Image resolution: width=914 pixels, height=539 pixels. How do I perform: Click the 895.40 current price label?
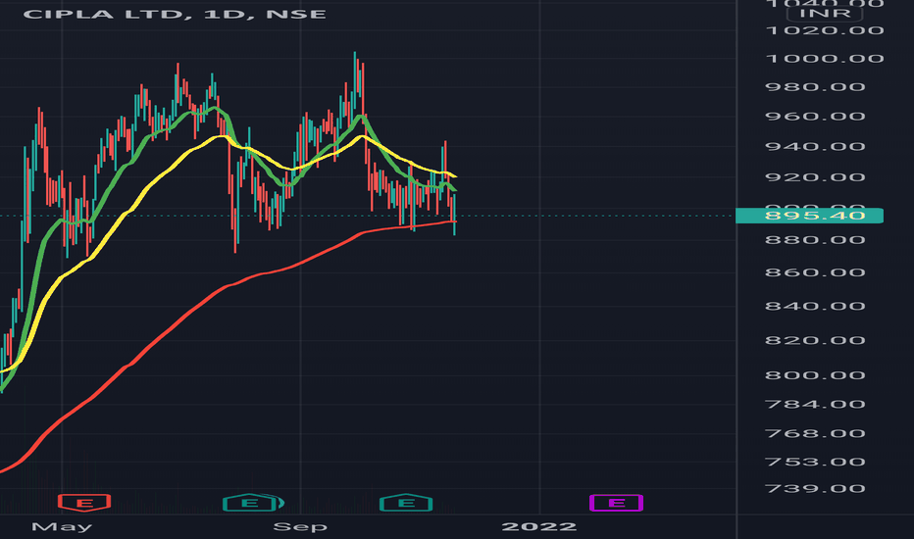point(810,216)
